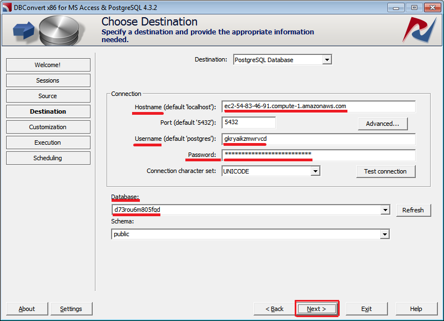This screenshot has height=321, width=444.
Task: Click the Hostname input field
Action: point(319,106)
